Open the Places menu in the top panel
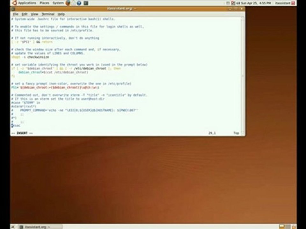Viewport: 306px width, 229px height. pos(45,3)
